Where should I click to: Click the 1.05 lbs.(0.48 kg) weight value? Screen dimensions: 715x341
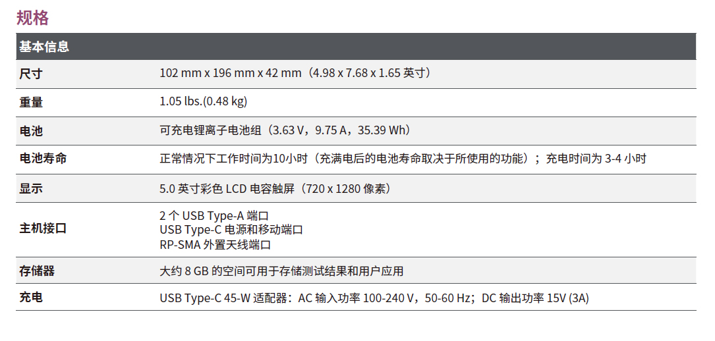click(203, 101)
